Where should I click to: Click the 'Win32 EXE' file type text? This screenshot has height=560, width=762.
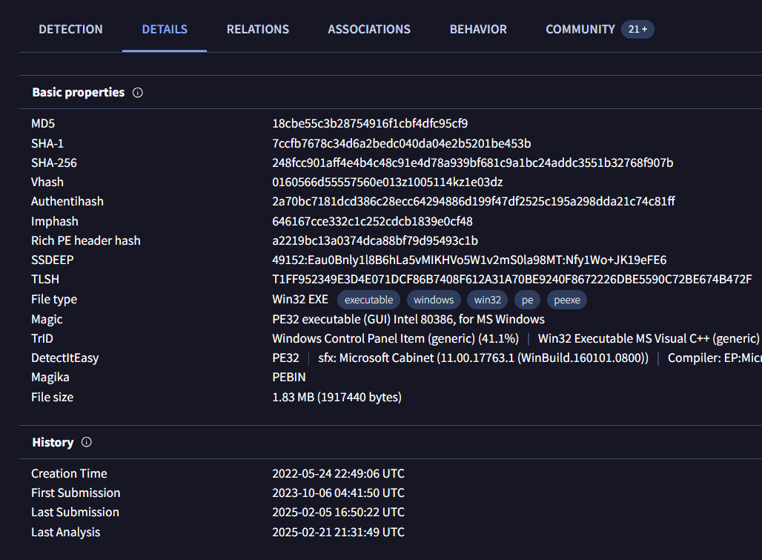click(300, 300)
